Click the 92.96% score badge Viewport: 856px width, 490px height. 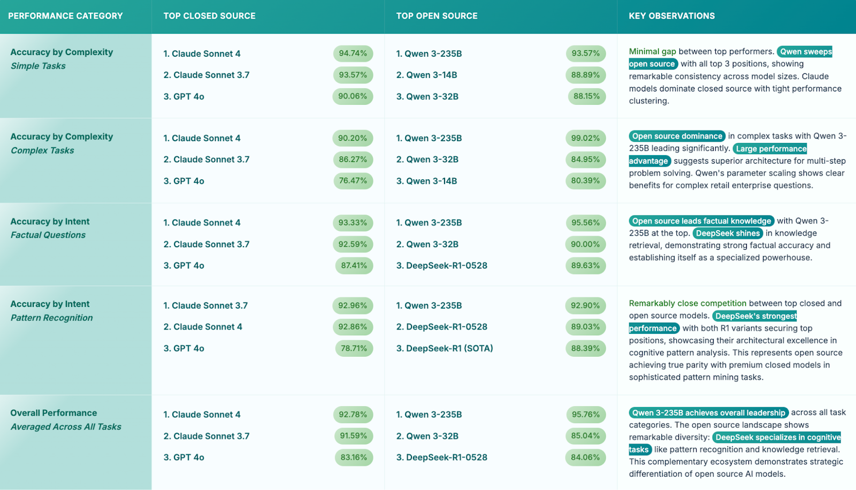[x=353, y=305]
